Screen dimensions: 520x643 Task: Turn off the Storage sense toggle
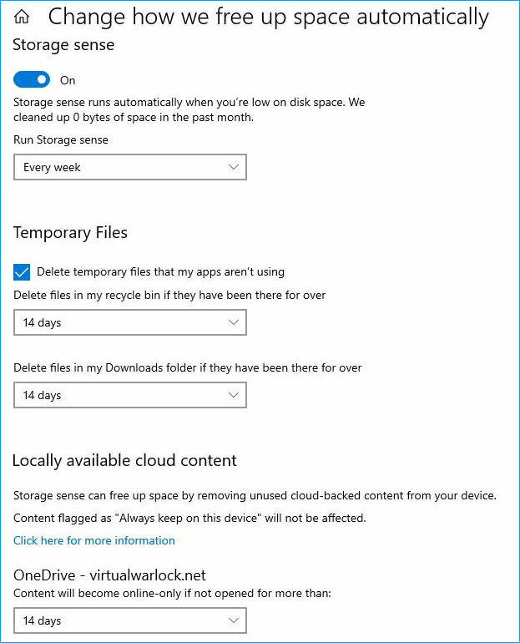[32, 80]
